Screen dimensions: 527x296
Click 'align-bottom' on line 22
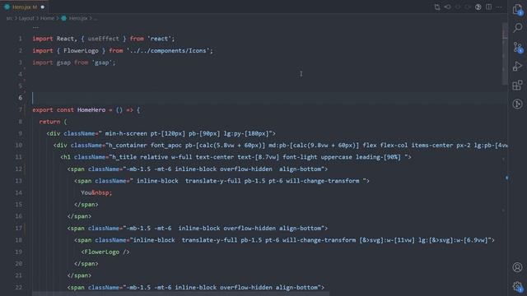coord(296,287)
